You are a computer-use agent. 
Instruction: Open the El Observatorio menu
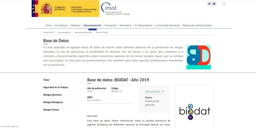pyautogui.click(x=143, y=25)
